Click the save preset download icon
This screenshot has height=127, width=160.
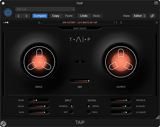click(39, 22)
